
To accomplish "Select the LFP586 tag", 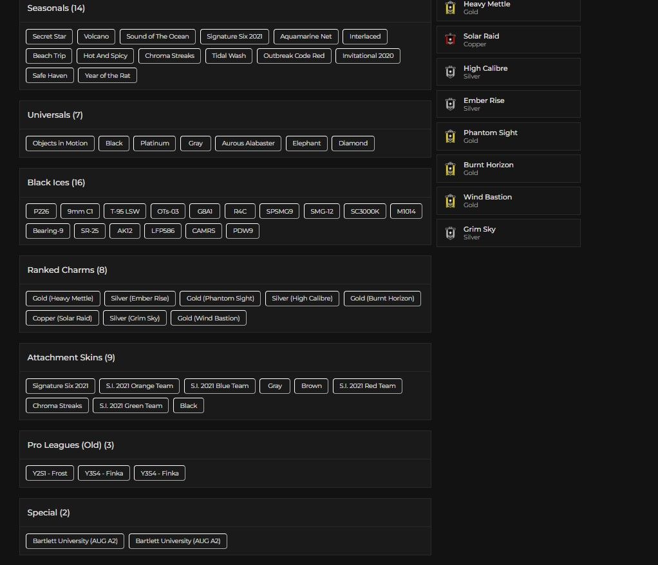I will pyautogui.click(x=163, y=231).
